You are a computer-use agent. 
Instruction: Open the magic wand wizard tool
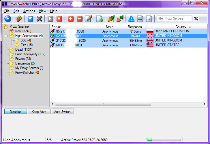click(x=19, y=19)
